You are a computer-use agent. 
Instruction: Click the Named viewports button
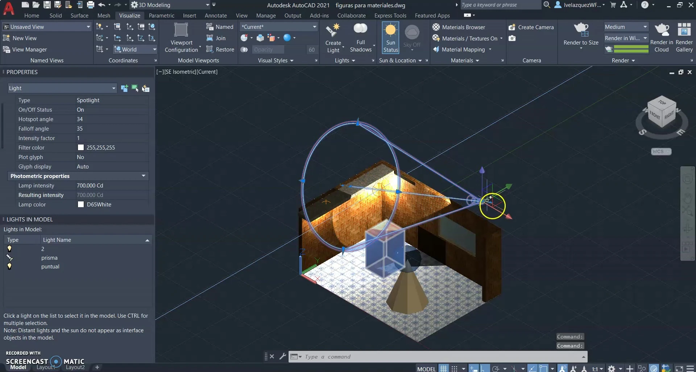pos(220,27)
